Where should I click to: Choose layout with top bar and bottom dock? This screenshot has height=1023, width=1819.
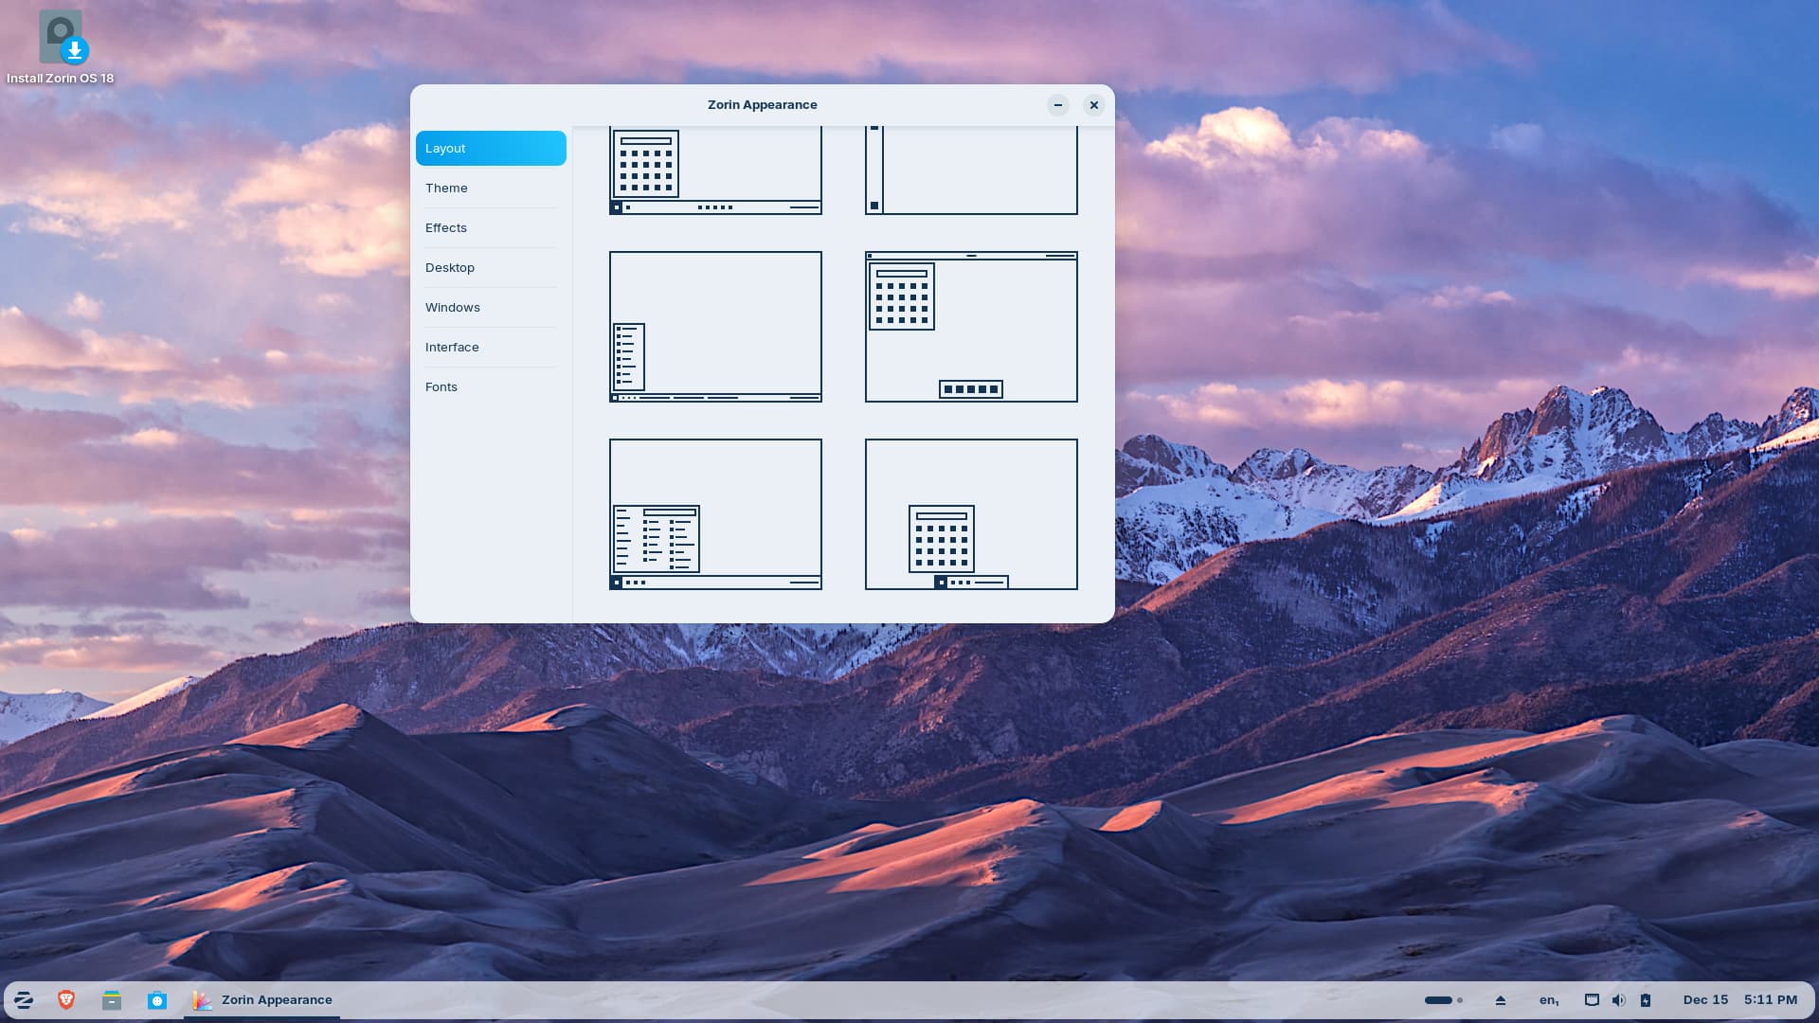[x=971, y=327]
